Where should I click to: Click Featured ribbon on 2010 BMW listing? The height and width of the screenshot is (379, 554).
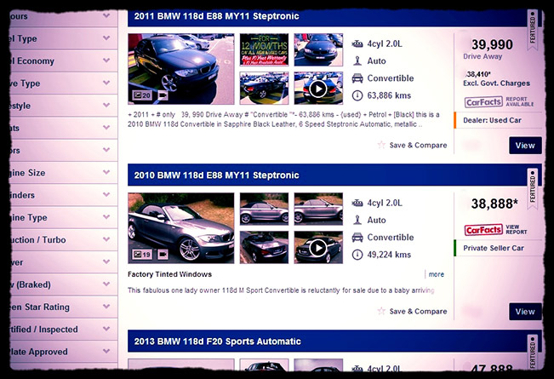[533, 188]
